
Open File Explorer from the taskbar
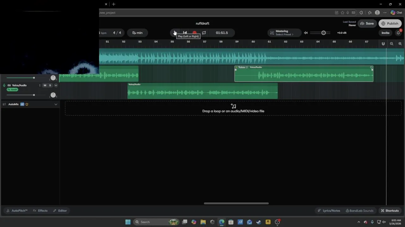click(x=203, y=222)
